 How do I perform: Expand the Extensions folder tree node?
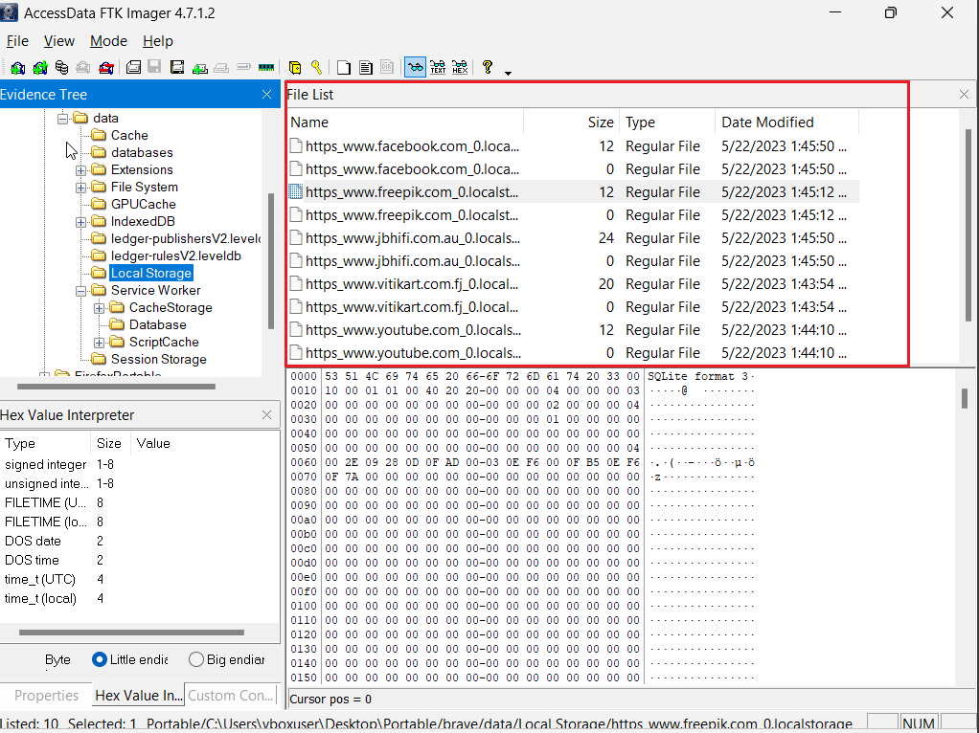point(81,170)
